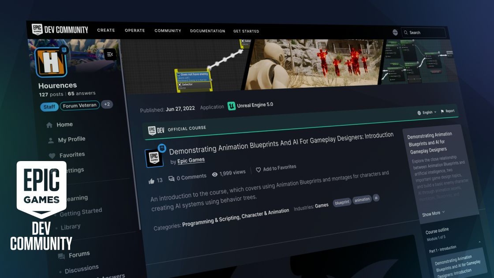494x278 pixels.
Task: Open the English language dropdown
Action: 427,113
